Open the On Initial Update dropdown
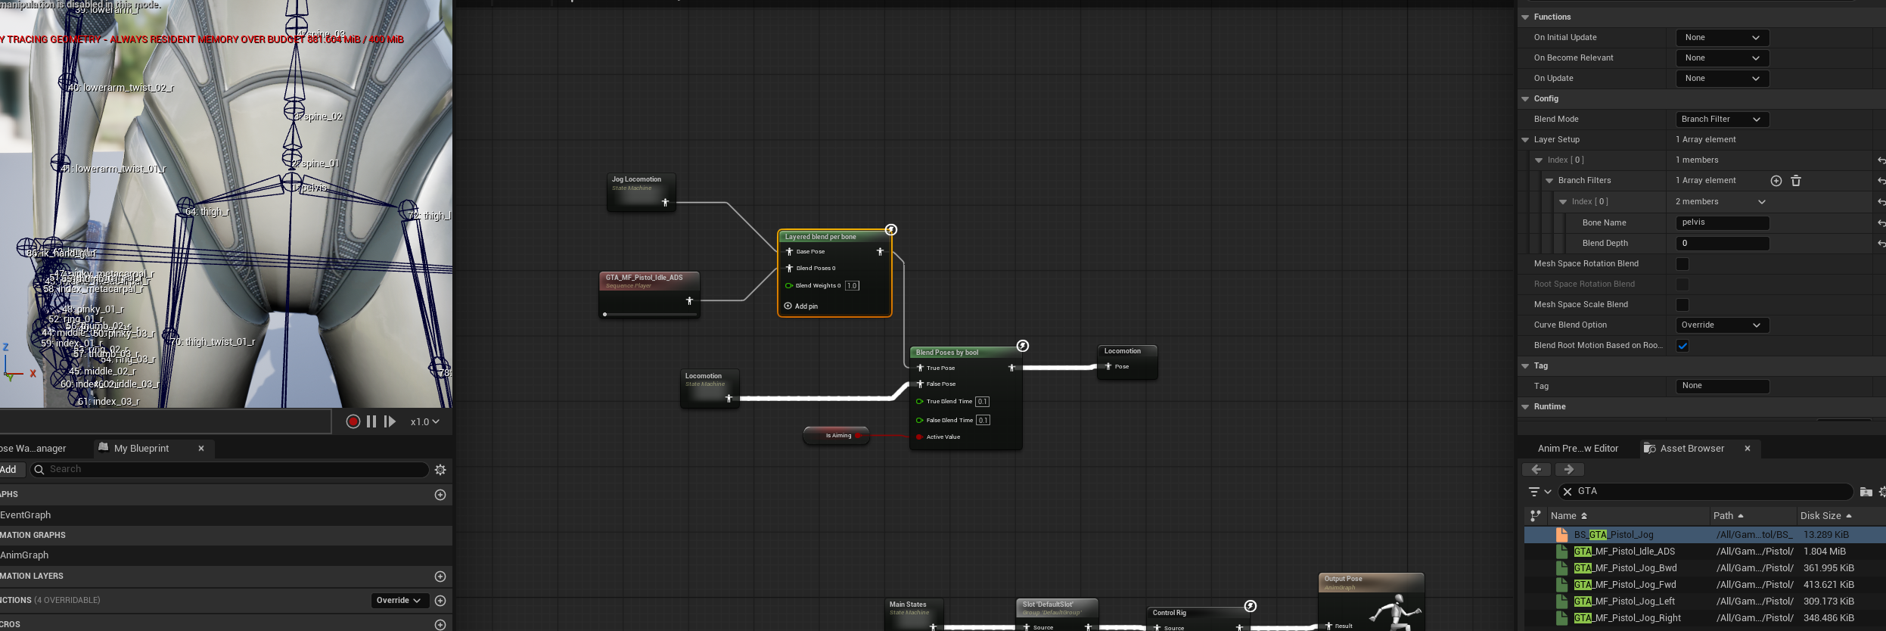 [x=1723, y=38]
